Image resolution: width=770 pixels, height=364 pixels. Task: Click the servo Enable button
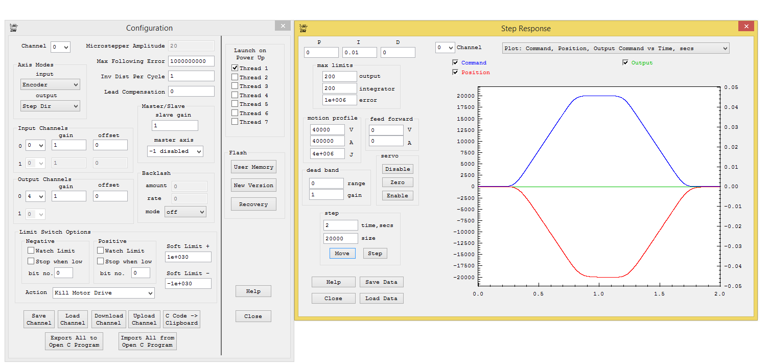click(x=397, y=195)
